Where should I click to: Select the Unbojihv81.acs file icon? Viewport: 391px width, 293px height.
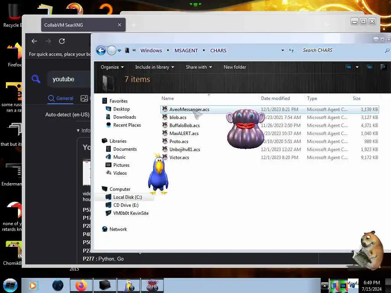[165, 149]
